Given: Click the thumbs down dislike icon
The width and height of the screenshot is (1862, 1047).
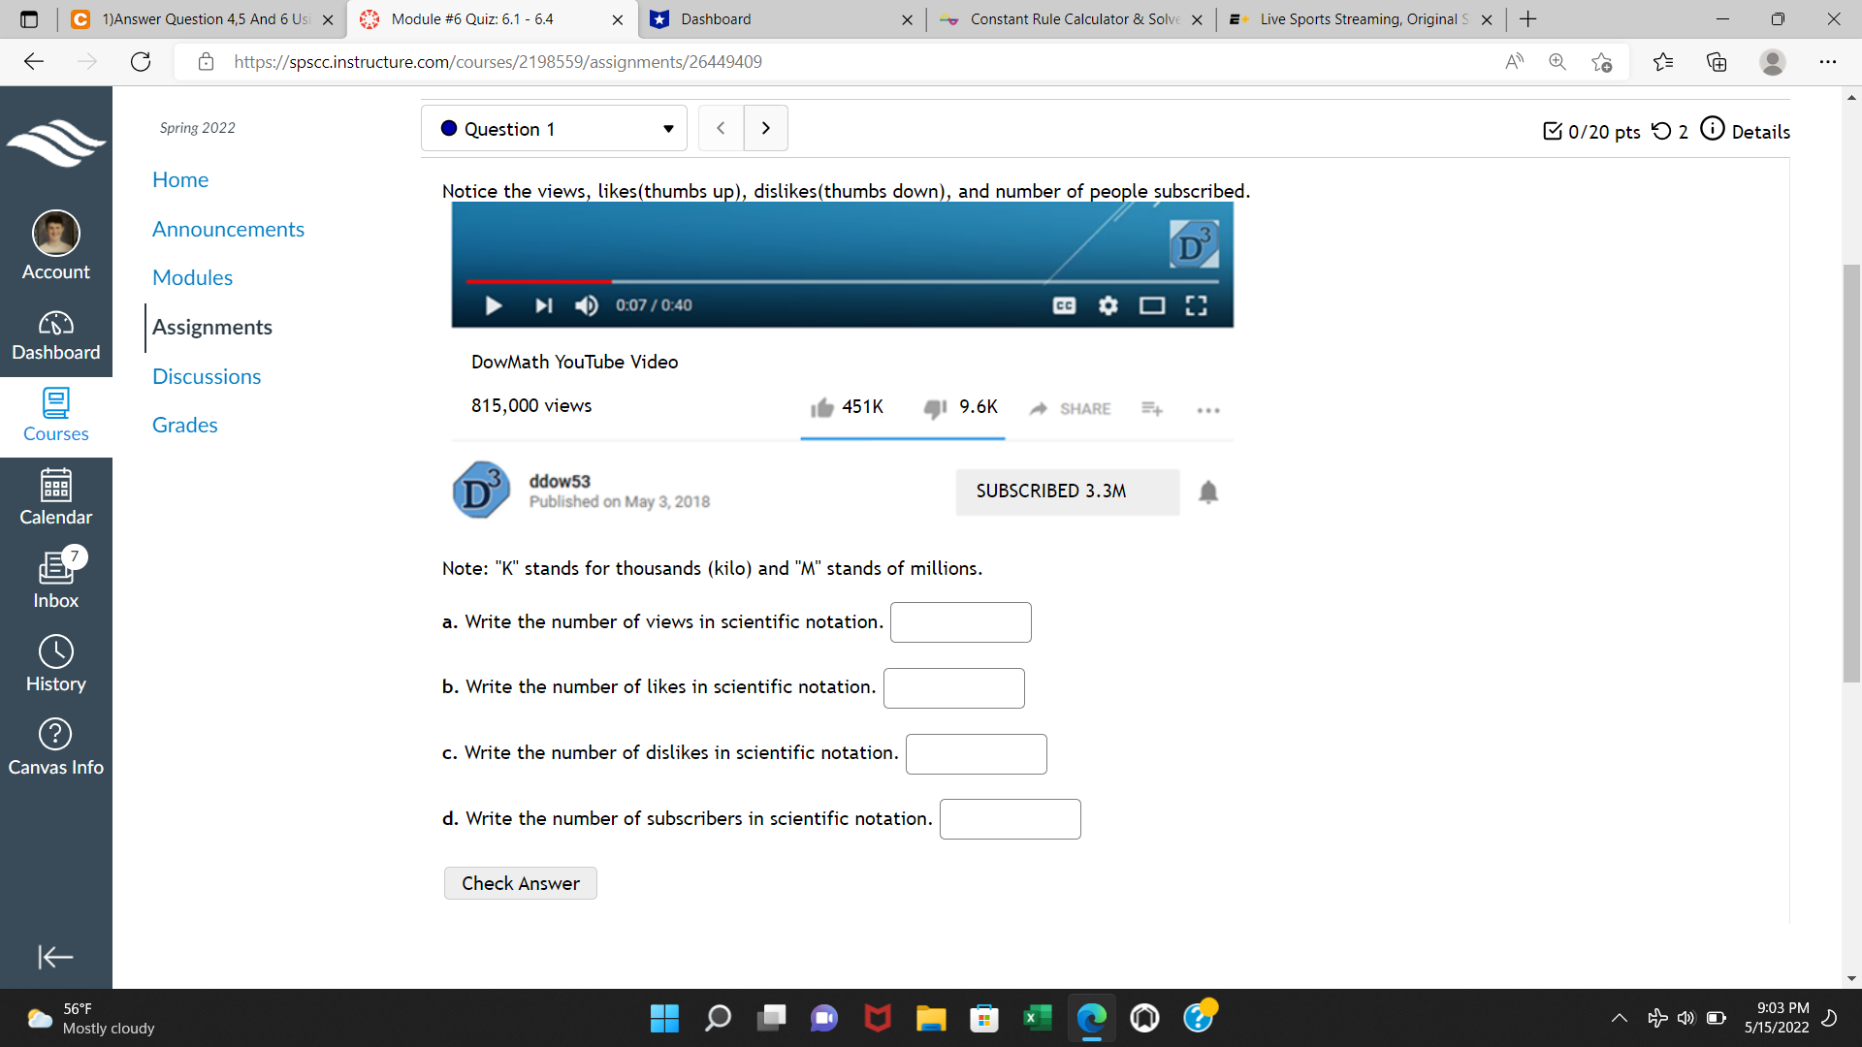Looking at the screenshot, I should [x=934, y=408].
